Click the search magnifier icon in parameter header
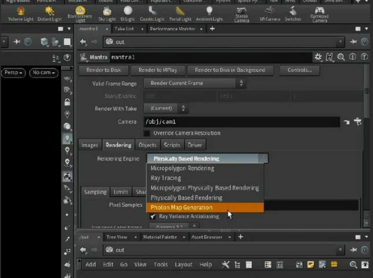 (x=341, y=57)
